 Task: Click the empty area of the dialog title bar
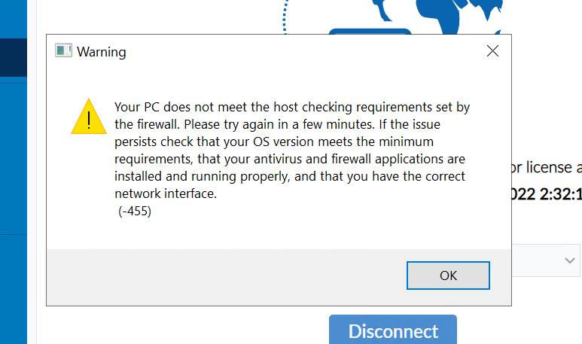pos(301,51)
